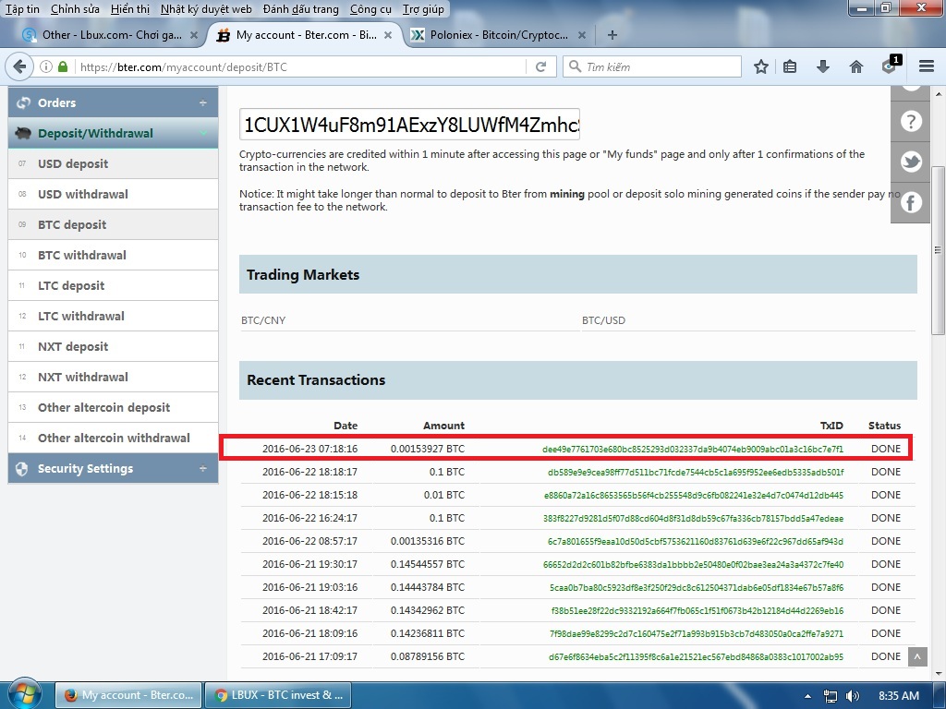The width and height of the screenshot is (946, 709).
Task: Inspect the green padlock security icon
Action: point(63,66)
